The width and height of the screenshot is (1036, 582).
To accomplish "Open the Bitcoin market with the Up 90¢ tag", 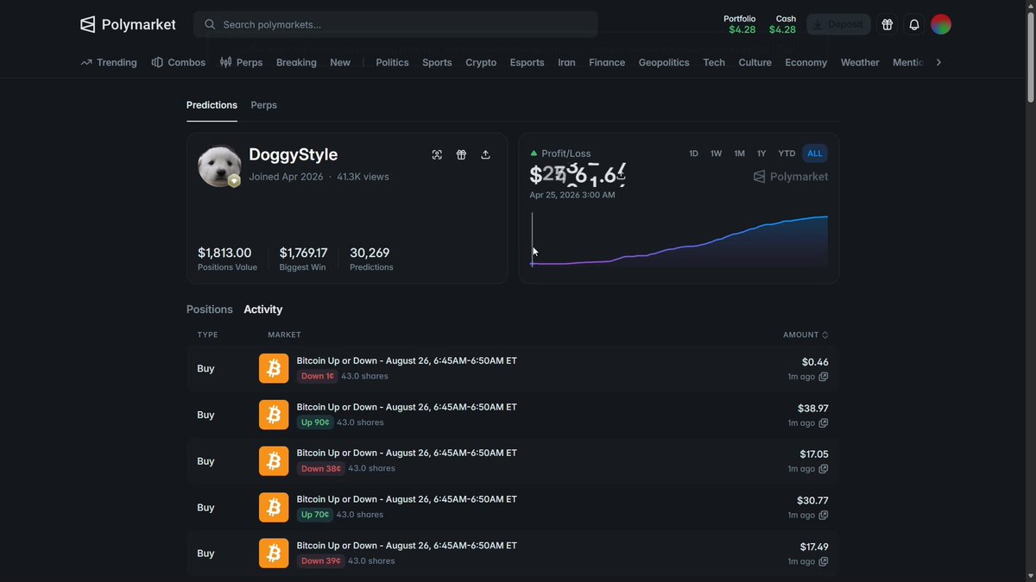I will 407,407.
